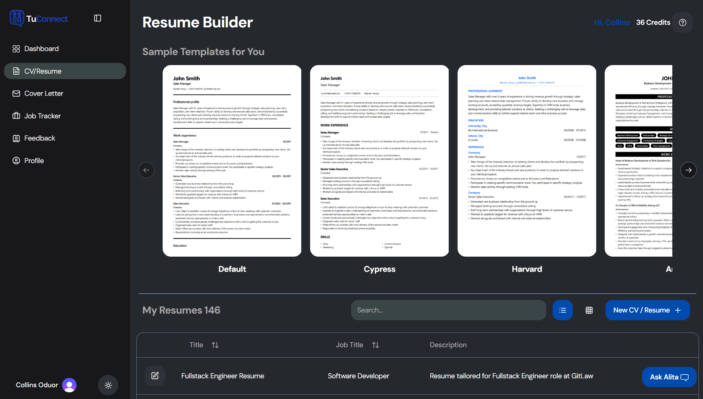Screen dimensions: 703x399
Task: Click the TuConnect logo
Action: pos(38,18)
